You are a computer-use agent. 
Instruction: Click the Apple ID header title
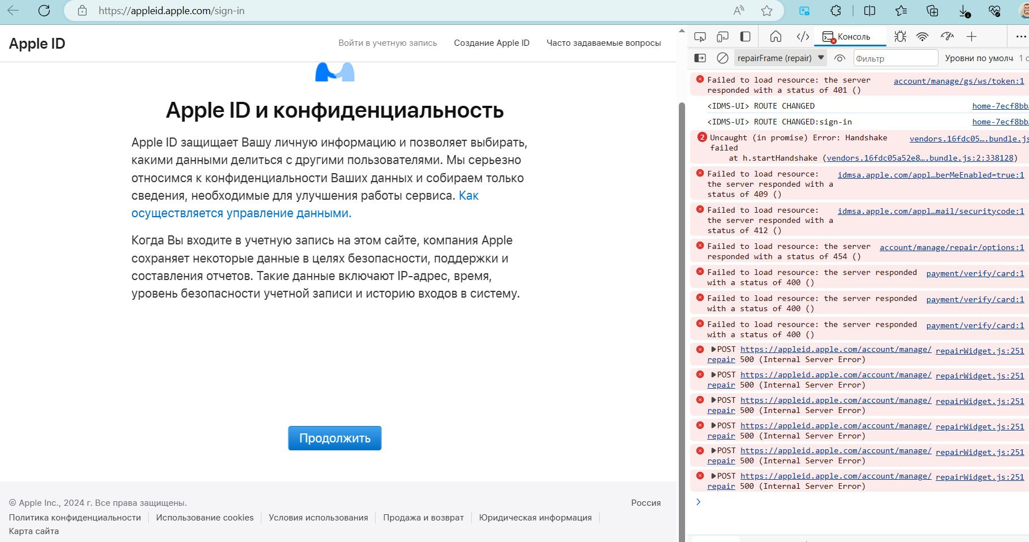click(x=37, y=44)
